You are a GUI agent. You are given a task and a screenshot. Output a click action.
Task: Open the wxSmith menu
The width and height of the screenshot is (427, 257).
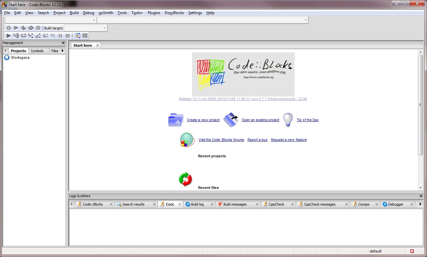coord(106,13)
